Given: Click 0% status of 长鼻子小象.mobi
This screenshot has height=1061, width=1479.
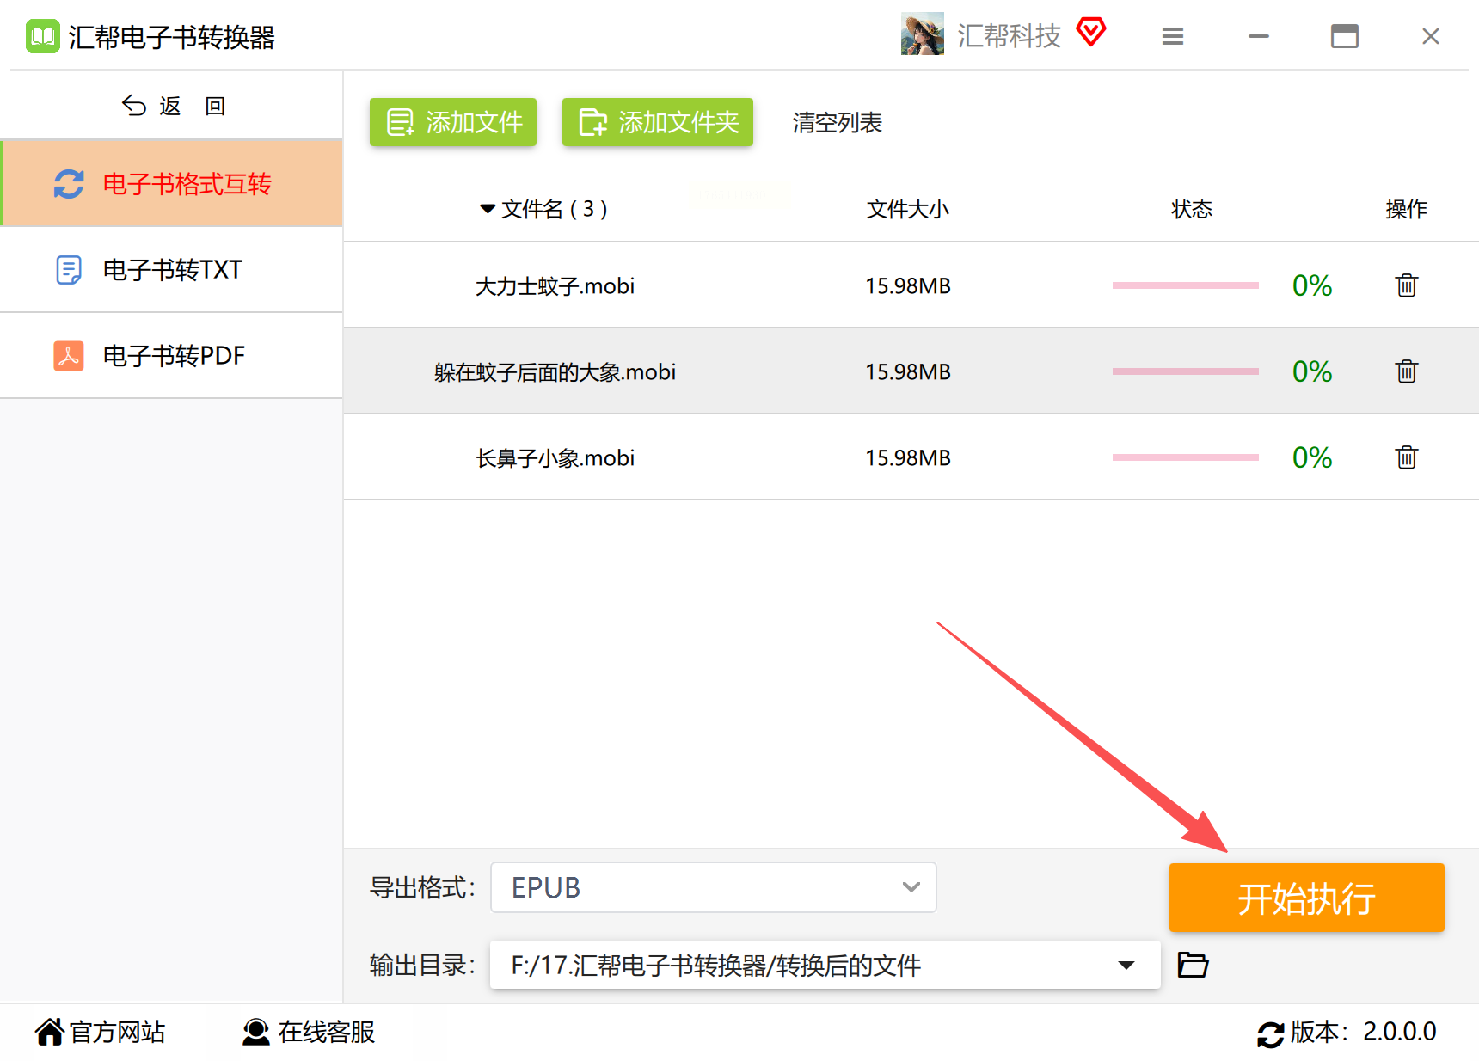Looking at the screenshot, I should pos(1312,457).
